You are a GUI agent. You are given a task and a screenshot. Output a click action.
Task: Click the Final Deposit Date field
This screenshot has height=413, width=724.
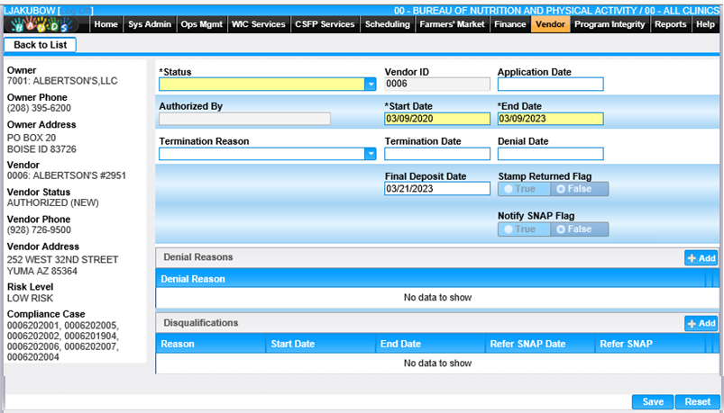pyautogui.click(x=437, y=189)
